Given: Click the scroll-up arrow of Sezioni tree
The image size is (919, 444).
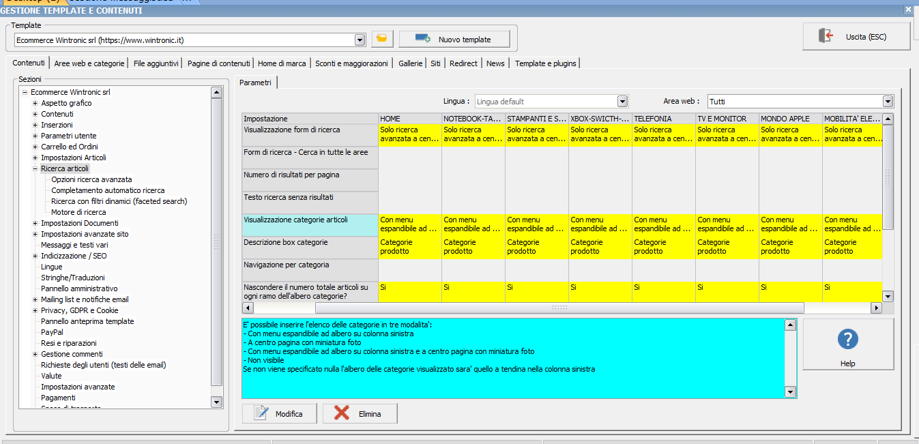Looking at the screenshot, I should pos(216,92).
